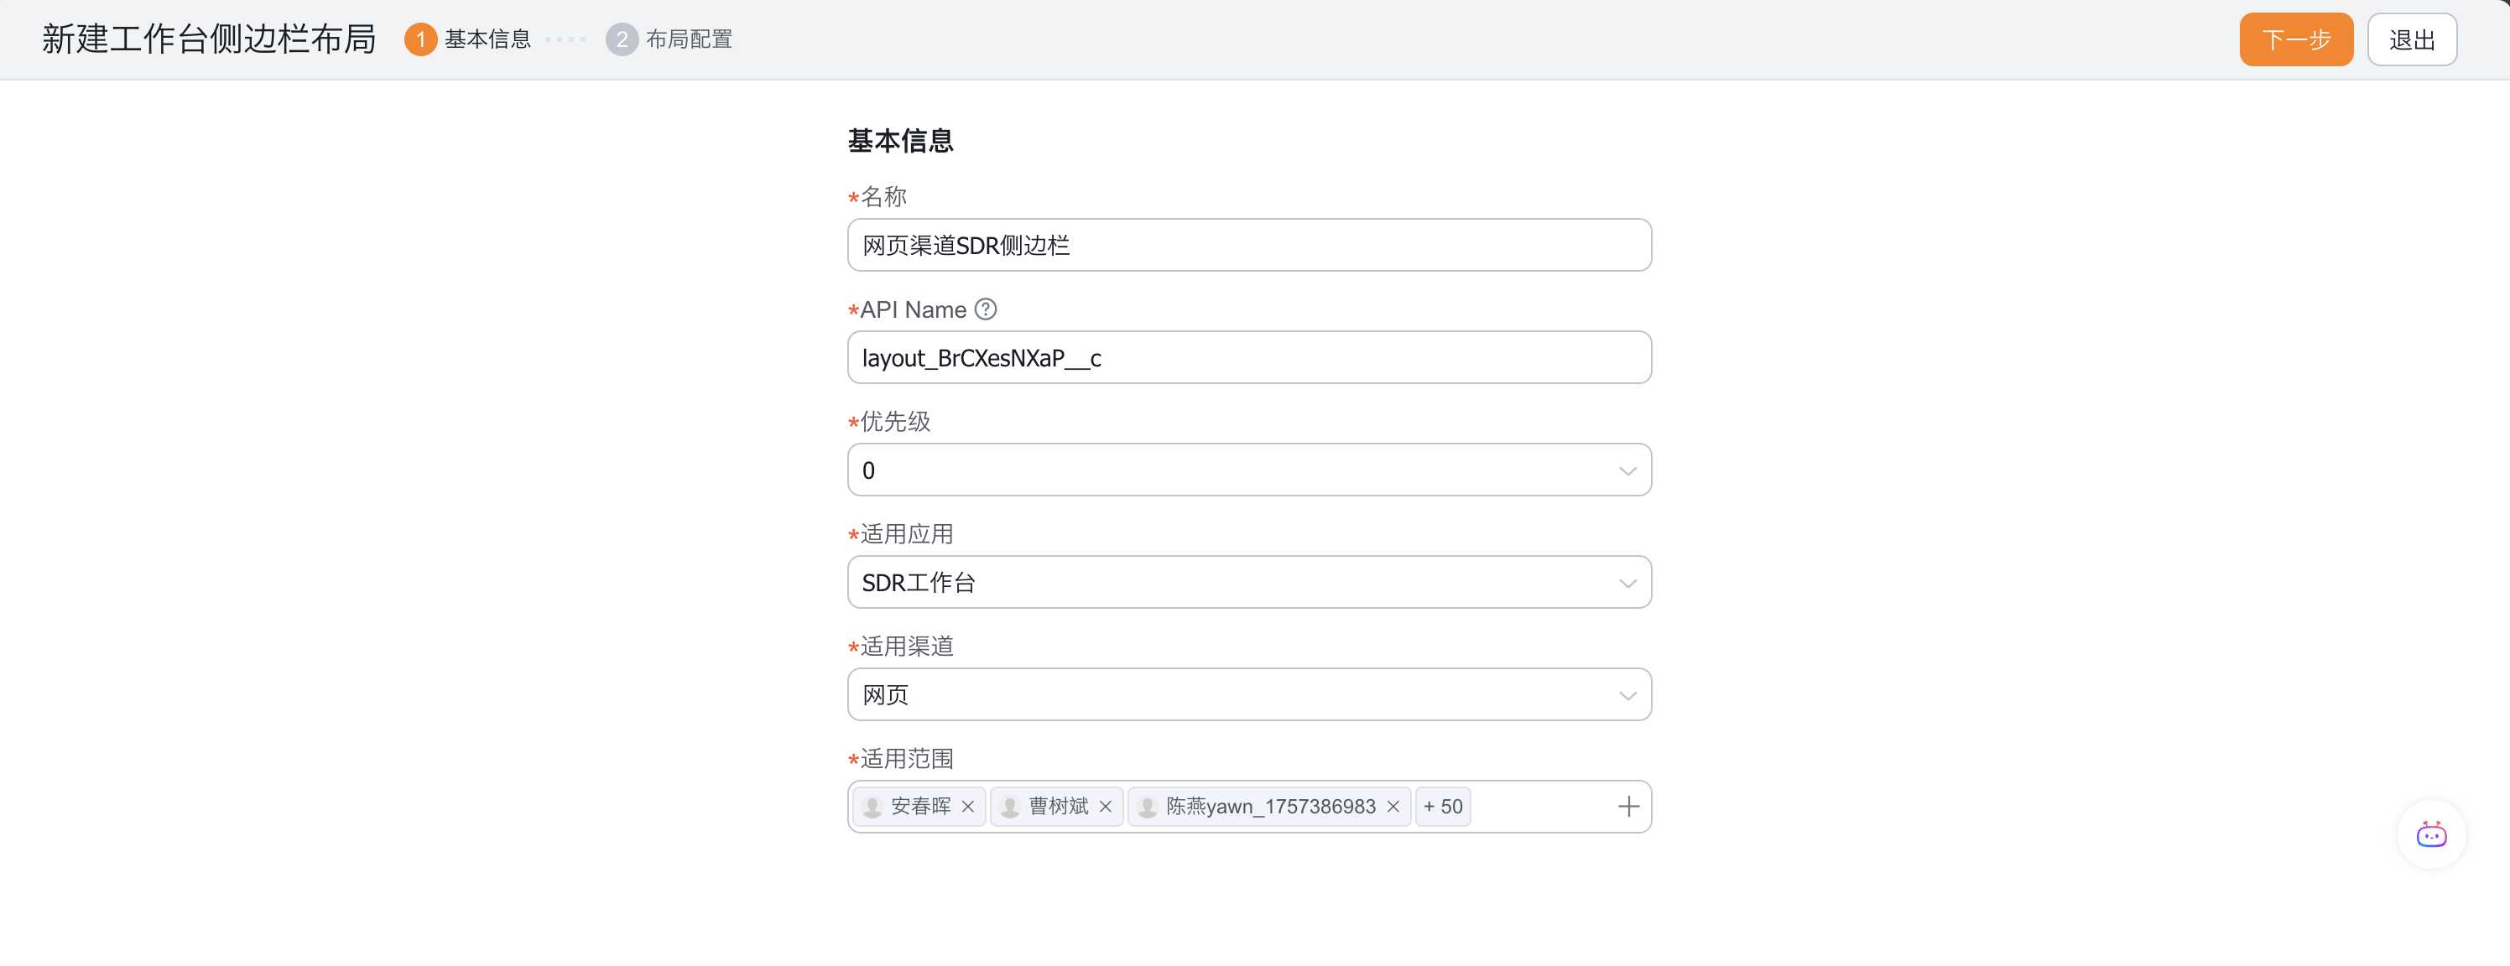Go to the 基本信息 step

(x=487, y=40)
